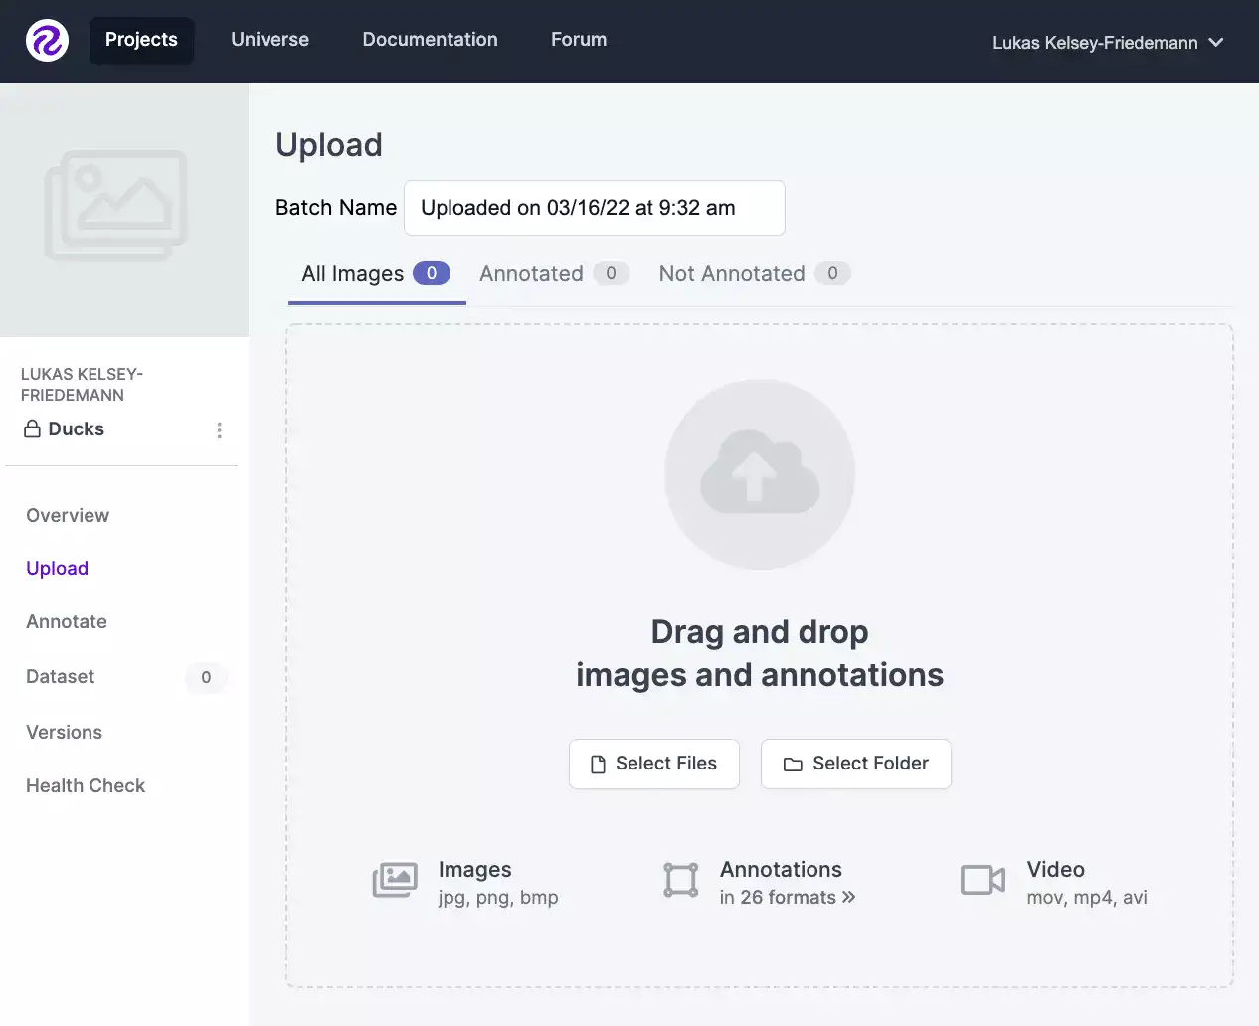This screenshot has width=1259, height=1026.
Task: Click the 'mov, mp4, avi' text
Action: (1087, 897)
